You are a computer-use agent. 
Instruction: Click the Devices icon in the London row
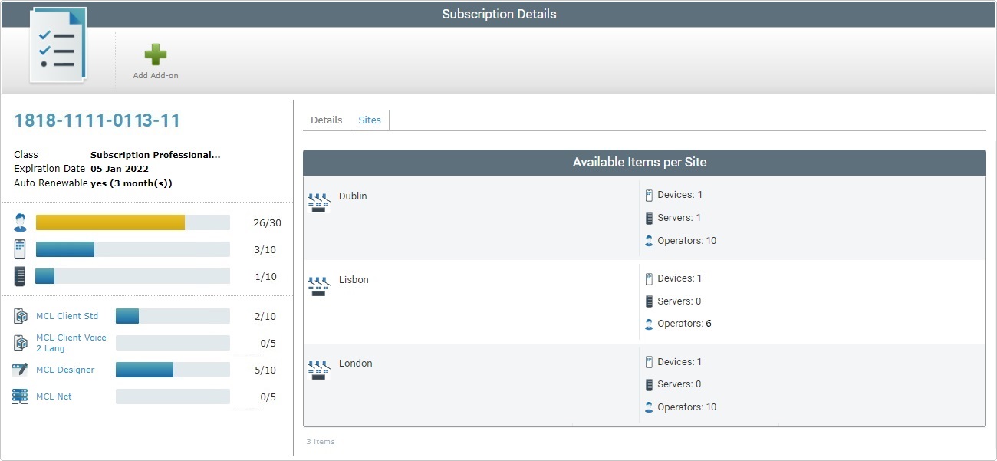pyautogui.click(x=648, y=361)
